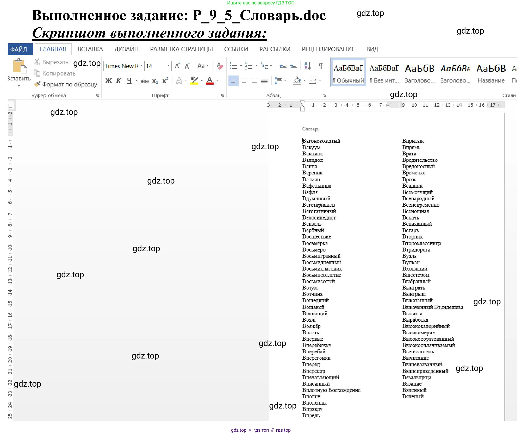This screenshot has width=522, height=434.
Task: Click the shading paint bucket icon
Action: tap(297, 80)
